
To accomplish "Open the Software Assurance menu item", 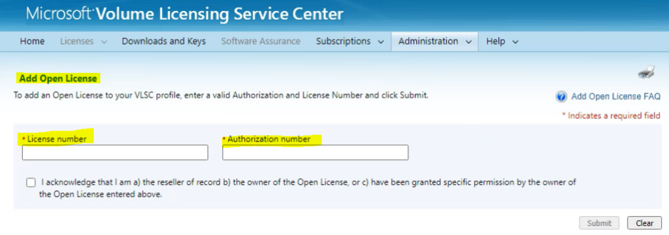I will point(261,41).
